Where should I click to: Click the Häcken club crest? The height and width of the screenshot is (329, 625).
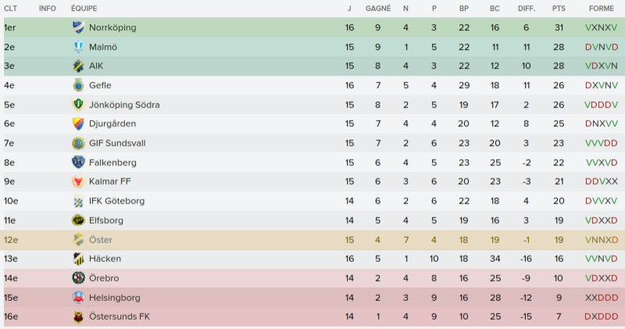[77, 259]
